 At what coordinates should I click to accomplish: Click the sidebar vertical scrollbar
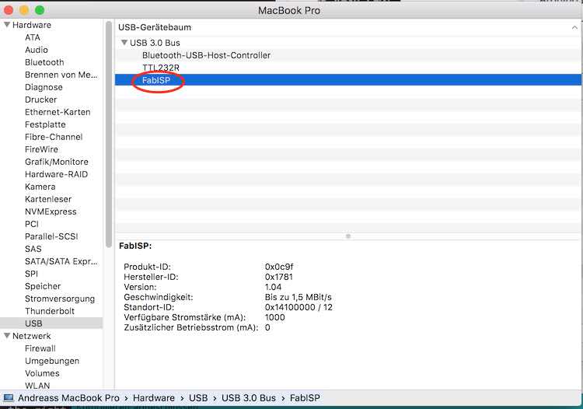click(109, 134)
